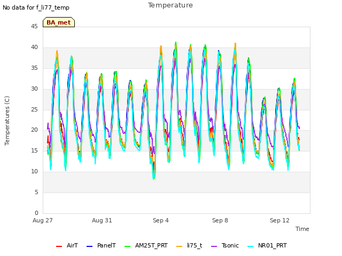This screenshot has height=256, width=342.
Task: Click the blue PanelT legend color marker
Action: click(89, 246)
